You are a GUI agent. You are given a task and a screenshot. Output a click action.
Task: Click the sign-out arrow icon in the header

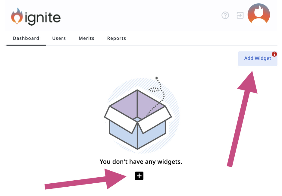click(x=240, y=15)
